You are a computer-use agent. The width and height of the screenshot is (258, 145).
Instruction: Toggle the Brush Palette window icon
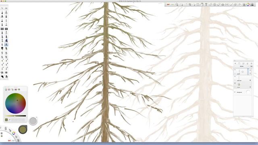point(244,4)
